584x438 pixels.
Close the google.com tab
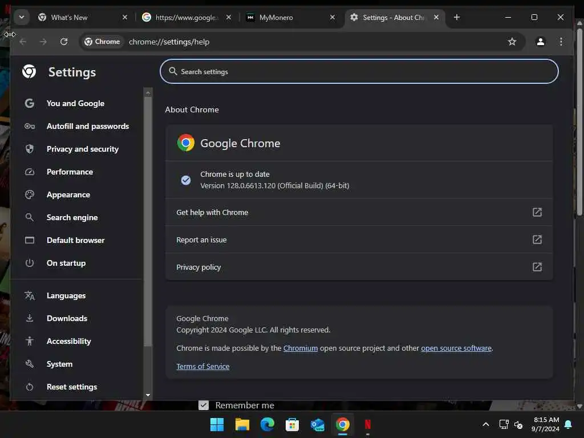coord(229,17)
